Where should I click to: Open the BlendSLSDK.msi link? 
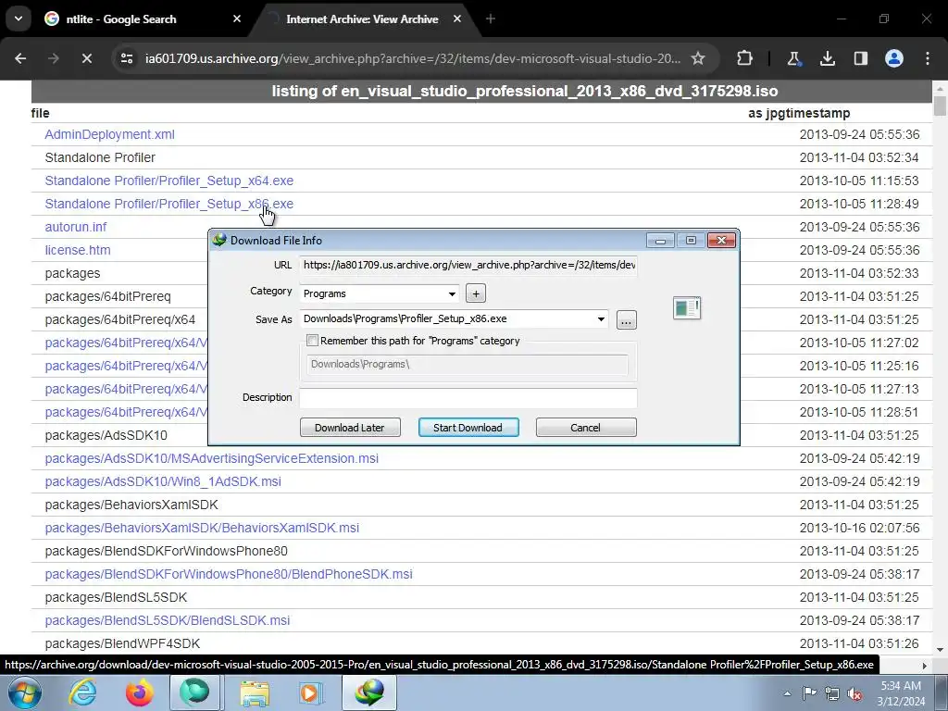pos(168,620)
